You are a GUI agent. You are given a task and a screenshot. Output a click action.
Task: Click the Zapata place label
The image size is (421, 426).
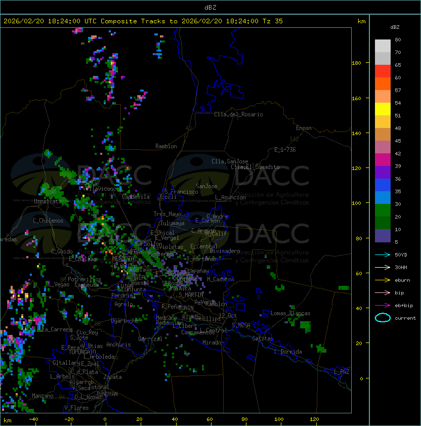pos(112,377)
